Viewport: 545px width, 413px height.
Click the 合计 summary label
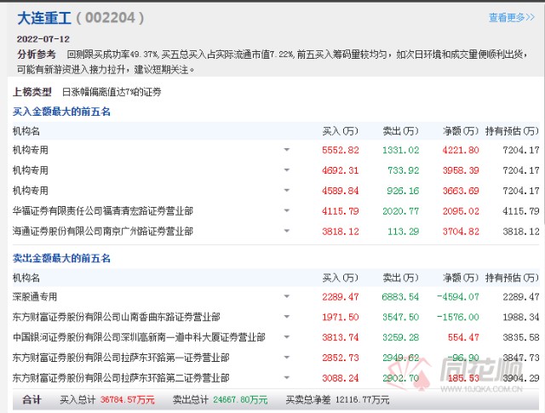coord(32,399)
